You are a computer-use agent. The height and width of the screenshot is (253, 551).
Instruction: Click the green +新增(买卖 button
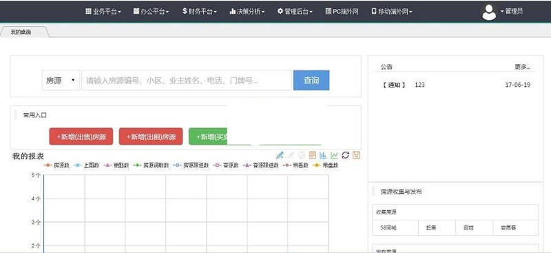coord(208,136)
